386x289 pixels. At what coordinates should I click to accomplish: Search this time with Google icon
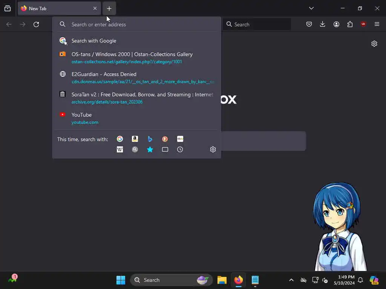click(120, 139)
